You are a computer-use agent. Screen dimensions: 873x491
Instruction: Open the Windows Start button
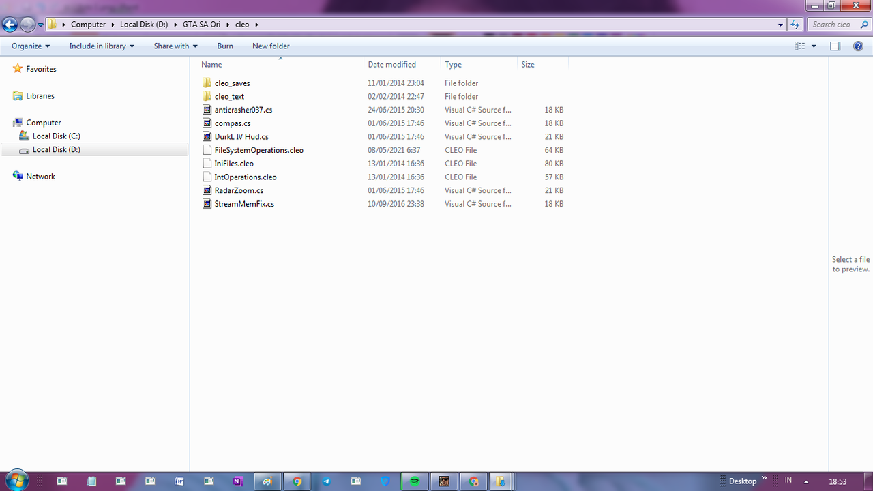(x=16, y=480)
